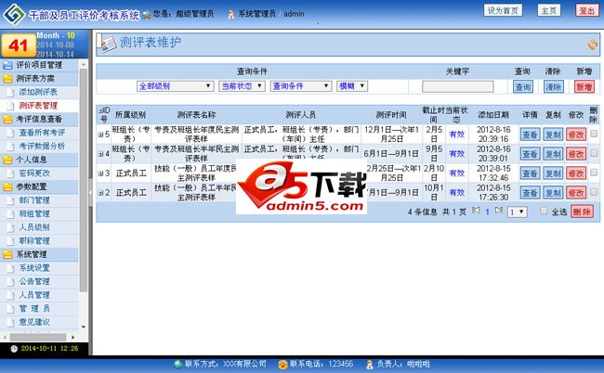Open the 模糊 match-mode dropdown
The image size is (604, 373).
click(352, 85)
